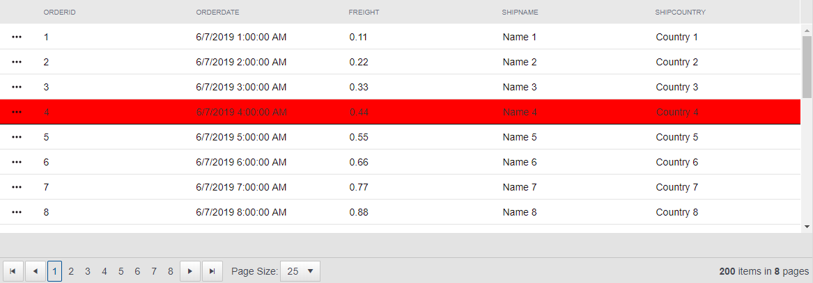Go to the first page of the grid
This screenshot has width=813, height=283.
(13, 271)
